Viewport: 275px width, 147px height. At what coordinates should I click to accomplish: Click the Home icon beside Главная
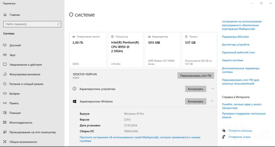pyautogui.click(x=5, y=15)
